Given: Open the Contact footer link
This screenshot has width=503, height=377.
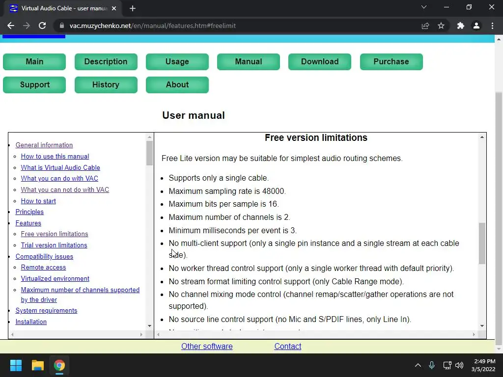Looking at the screenshot, I should 288,346.
